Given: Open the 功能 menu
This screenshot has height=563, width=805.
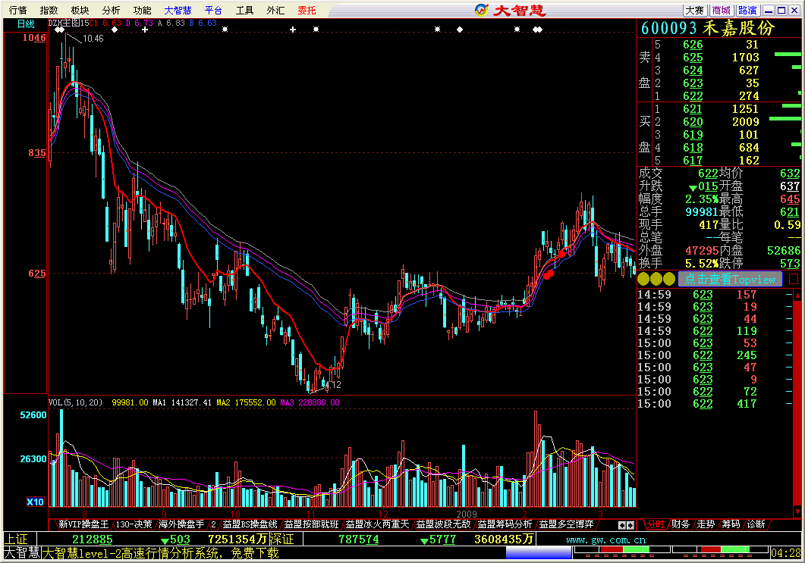Looking at the screenshot, I should 142,11.
